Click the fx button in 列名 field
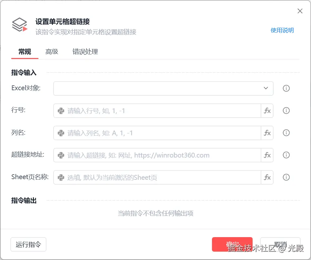 pyautogui.click(x=267, y=133)
